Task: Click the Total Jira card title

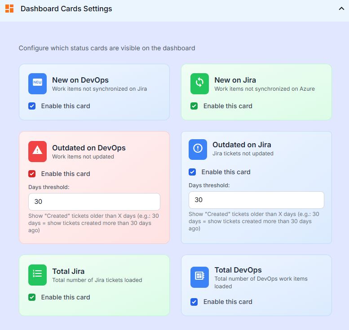Action: tap(68, 271)
